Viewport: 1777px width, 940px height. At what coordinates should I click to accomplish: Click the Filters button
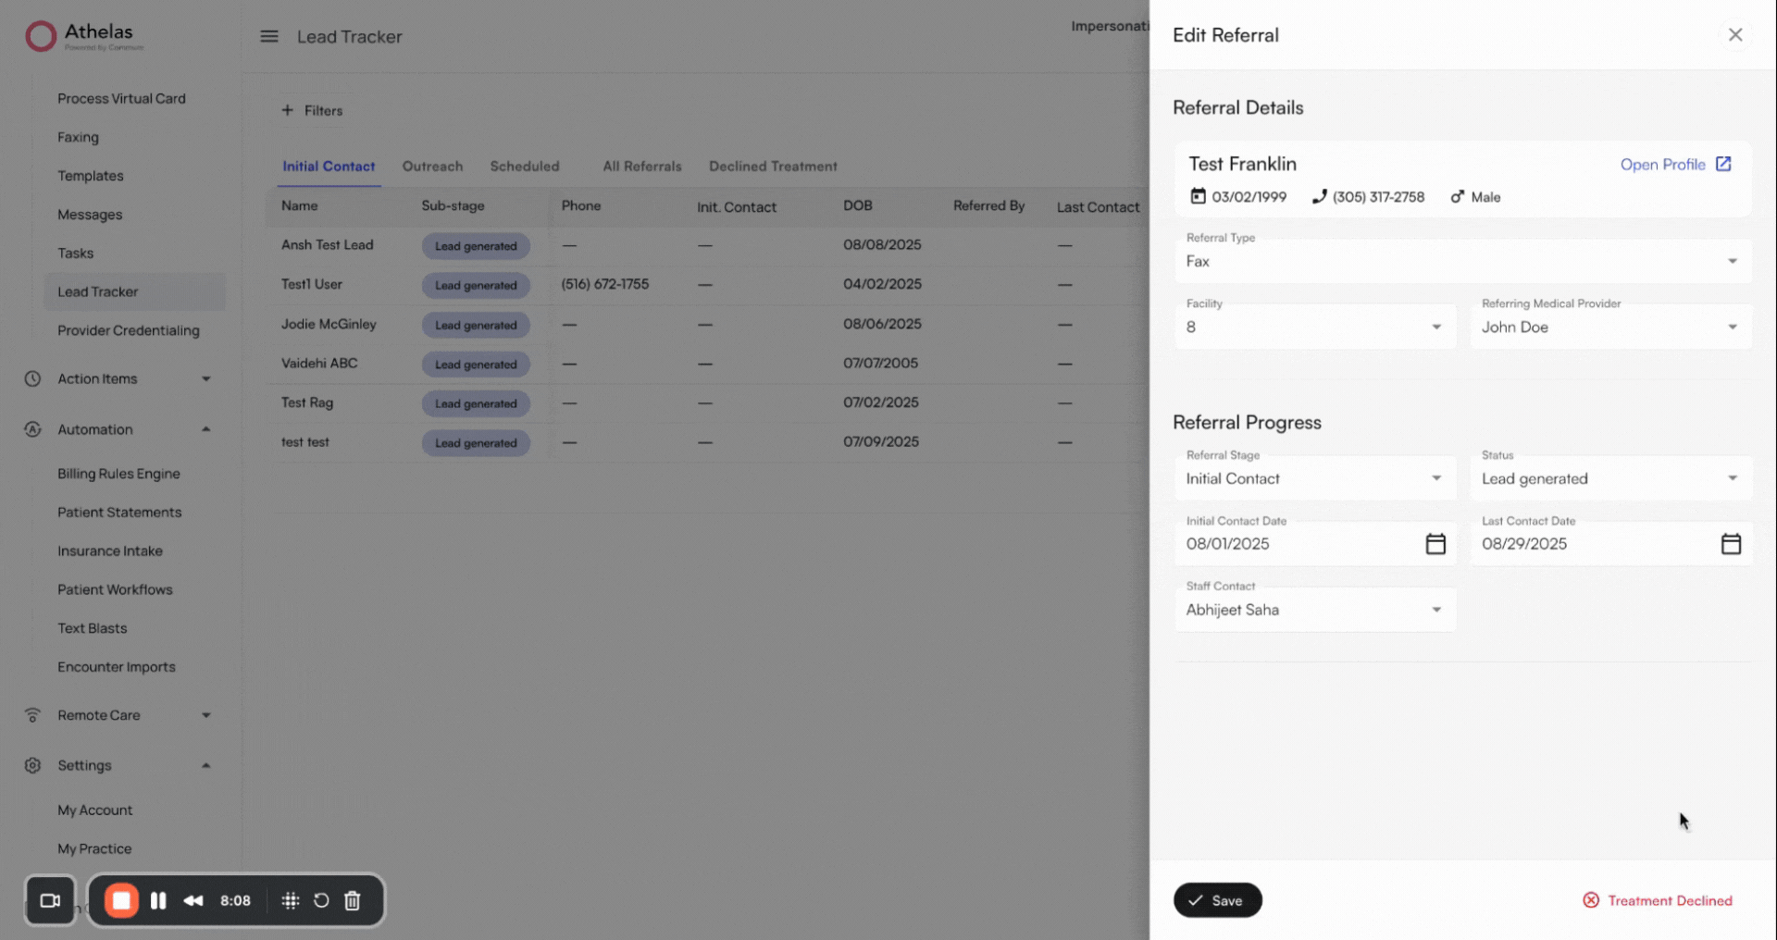tap(312, 110)
